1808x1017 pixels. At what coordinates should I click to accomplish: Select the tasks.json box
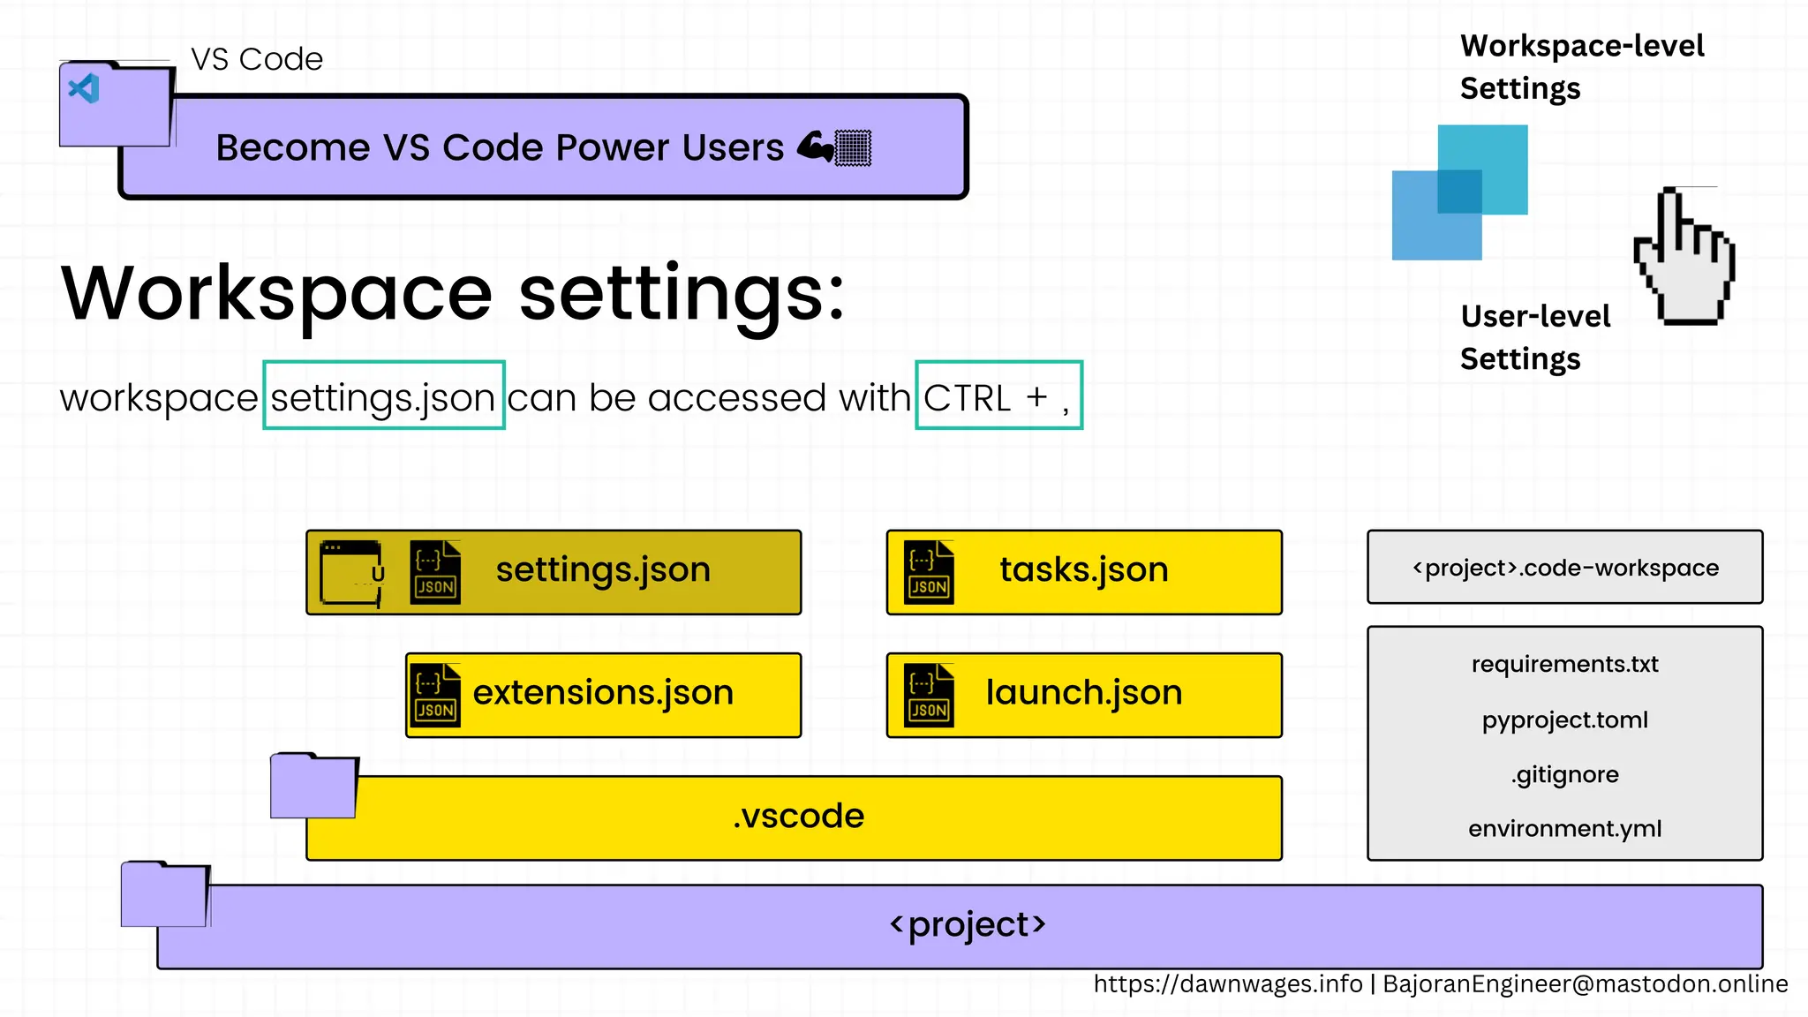[1084, 572]
